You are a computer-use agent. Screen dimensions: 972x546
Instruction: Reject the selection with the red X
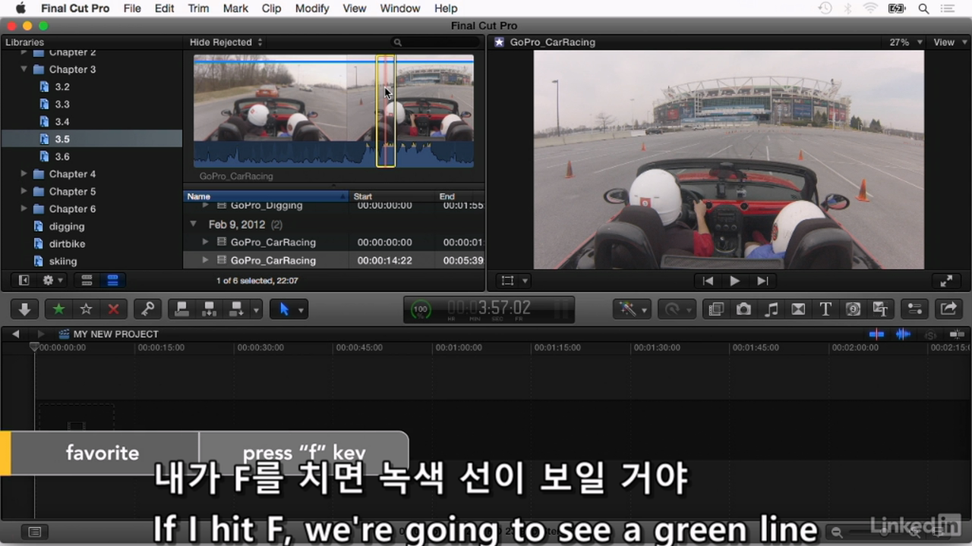113,309
